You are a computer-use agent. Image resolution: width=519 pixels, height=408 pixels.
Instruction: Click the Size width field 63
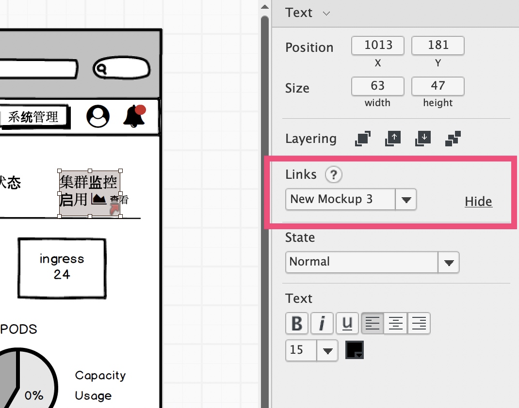click(x=378, y=86)
